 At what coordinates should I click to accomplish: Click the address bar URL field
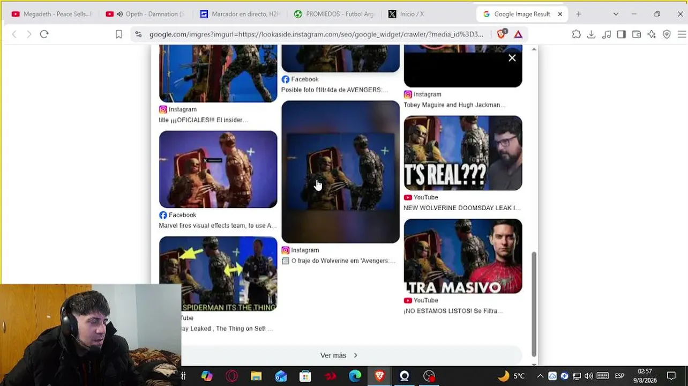click(316, 34)
